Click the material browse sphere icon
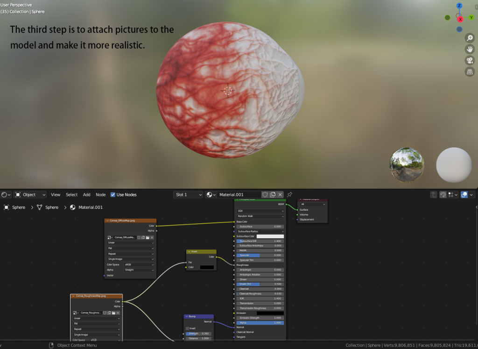This screenshot has height=349, width=478. [211, 195]
